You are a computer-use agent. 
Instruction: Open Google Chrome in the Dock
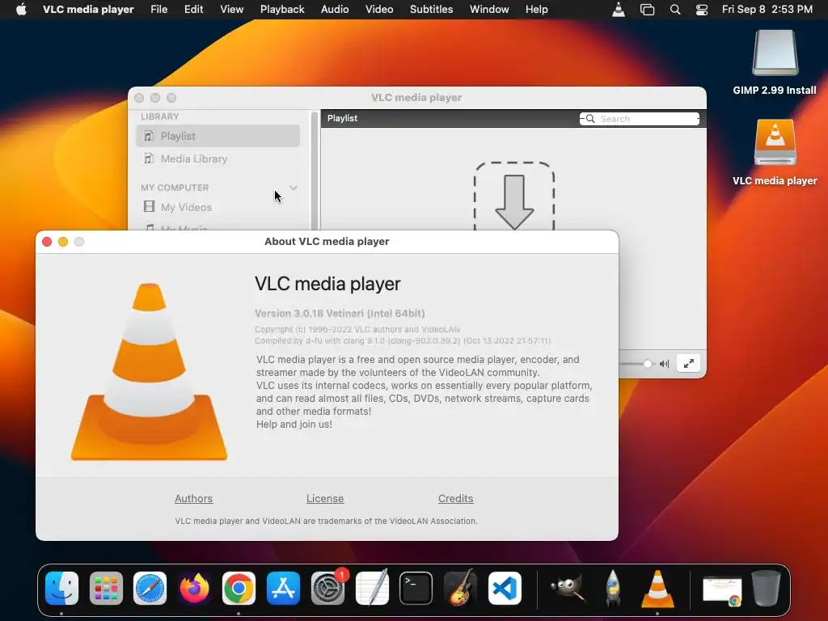[239, 588]
